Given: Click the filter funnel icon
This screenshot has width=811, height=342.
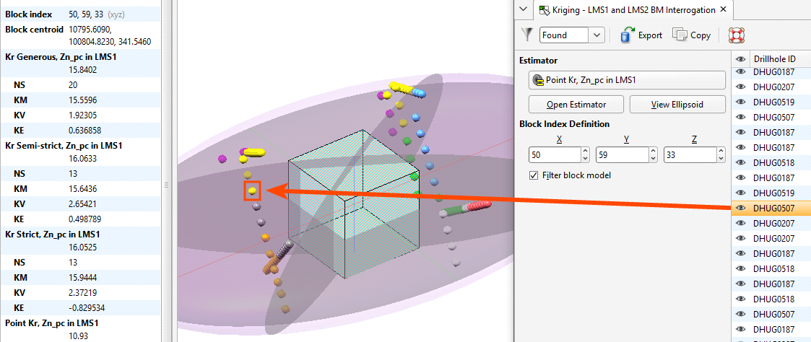Looking at the screenshot, I should click(x=526, y=35).
